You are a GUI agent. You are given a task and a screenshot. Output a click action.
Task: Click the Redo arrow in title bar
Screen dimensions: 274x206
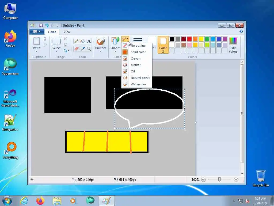click(52, 25)
